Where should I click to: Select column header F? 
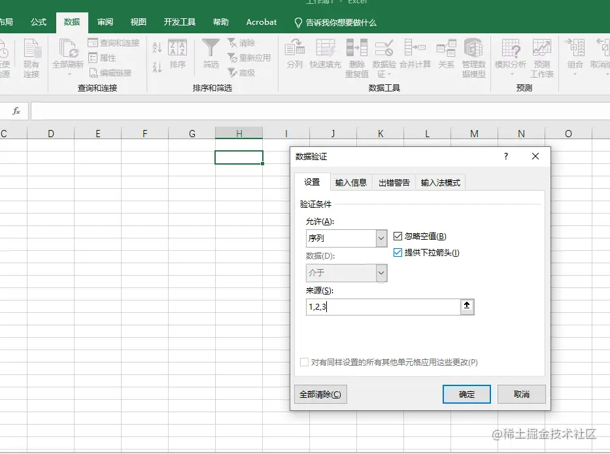[x=144, y=133]
